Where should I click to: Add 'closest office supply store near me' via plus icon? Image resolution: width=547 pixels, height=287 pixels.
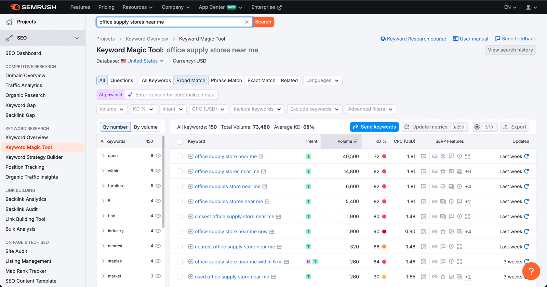pyautogui.click(x=191, y=217)
